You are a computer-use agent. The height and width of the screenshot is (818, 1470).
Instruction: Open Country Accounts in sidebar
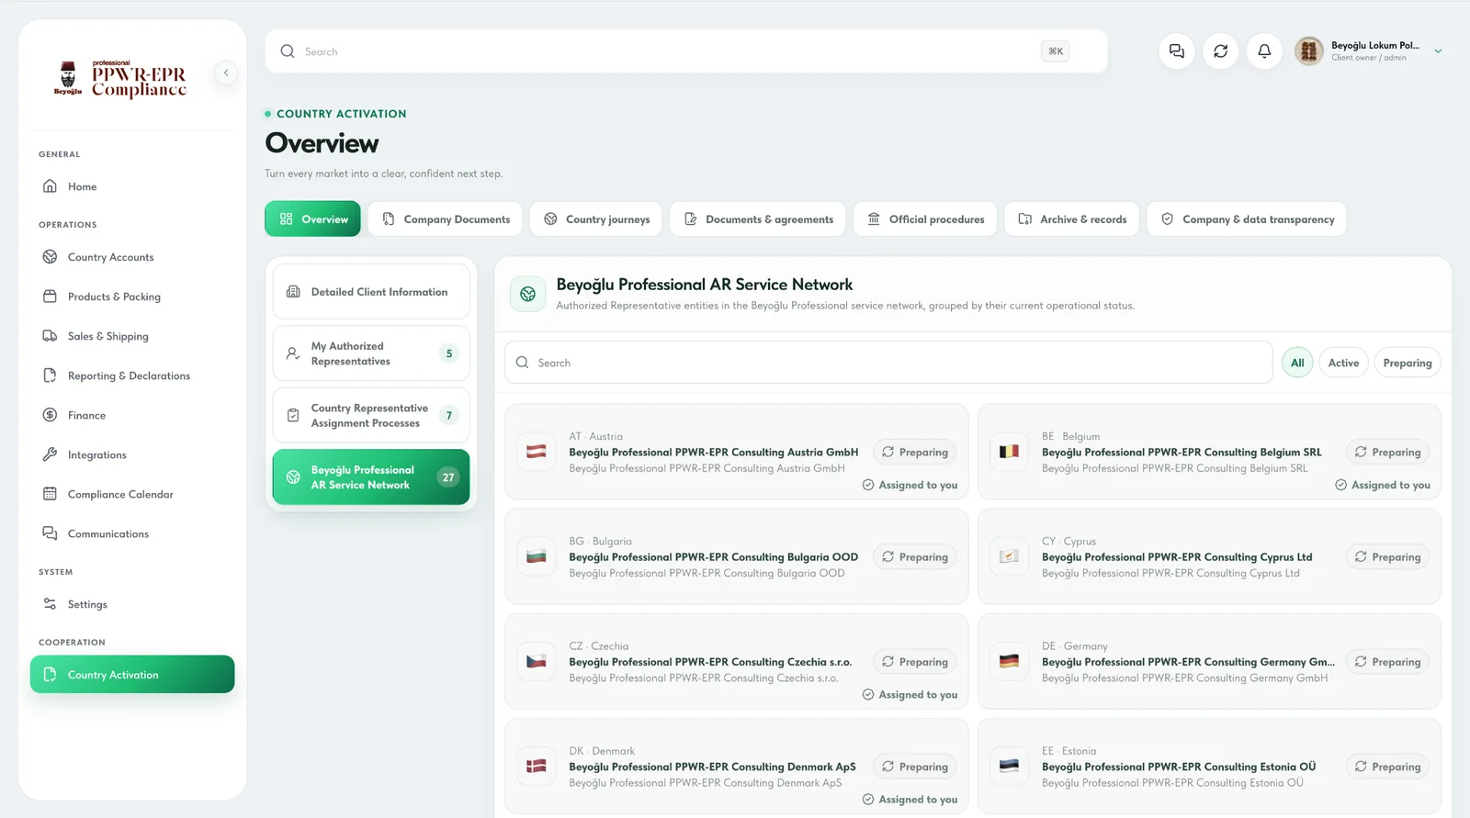click(x=132, y=257)
